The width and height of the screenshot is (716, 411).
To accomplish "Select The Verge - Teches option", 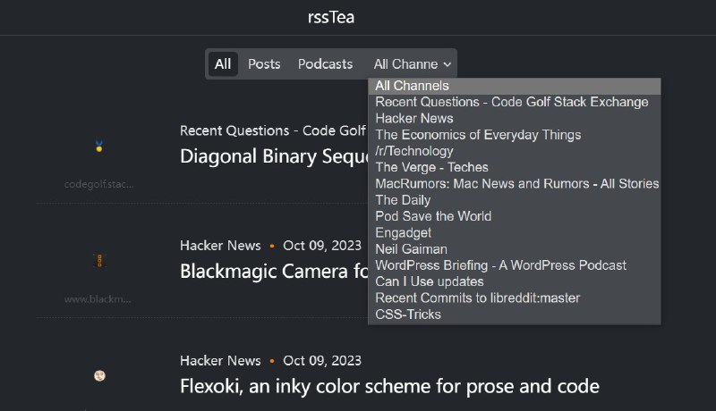I will [431, 167].
